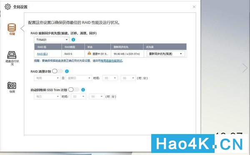Click the RAID 清理计划 label

point(41,71)
